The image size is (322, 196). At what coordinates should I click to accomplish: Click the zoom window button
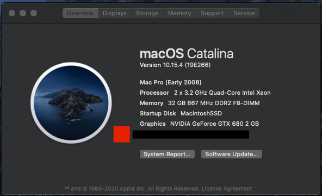[34, 13]
